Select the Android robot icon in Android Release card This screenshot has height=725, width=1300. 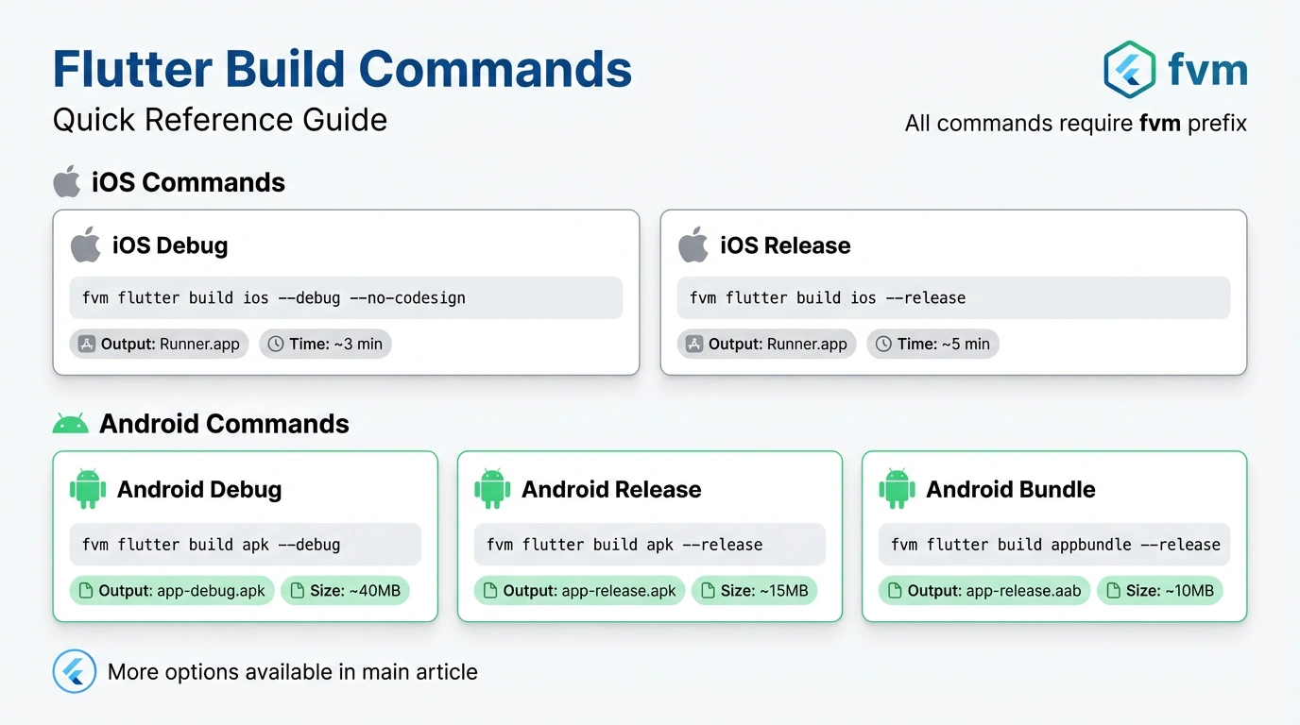(x=492, y=489)
